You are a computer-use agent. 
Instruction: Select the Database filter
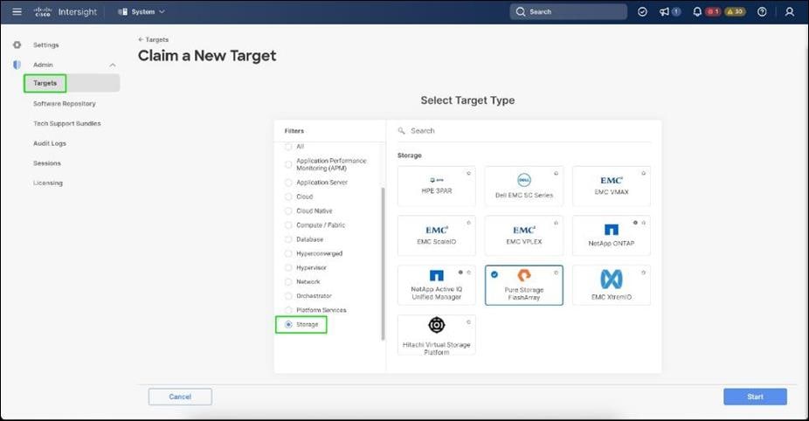click(x=288, y=239)
